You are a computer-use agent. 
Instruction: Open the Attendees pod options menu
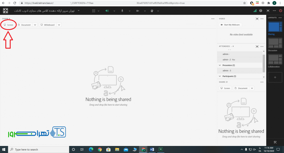click(263, 46)
